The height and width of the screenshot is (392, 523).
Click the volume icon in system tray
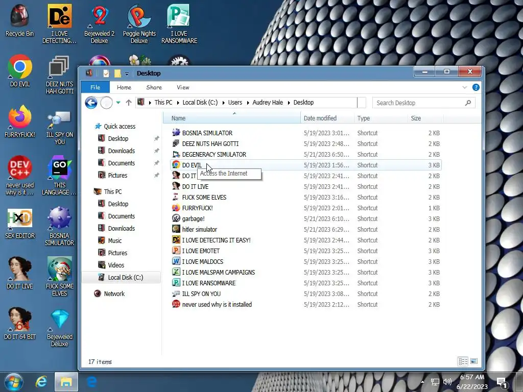coord(447,382)
